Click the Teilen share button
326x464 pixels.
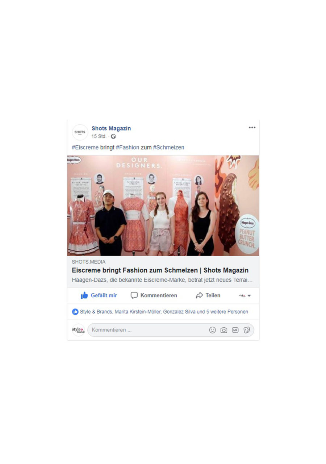pos(208,295)
